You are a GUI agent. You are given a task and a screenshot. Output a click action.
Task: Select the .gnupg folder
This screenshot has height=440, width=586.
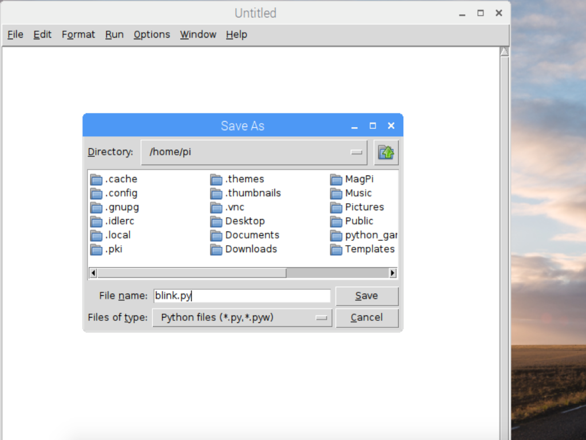[114, 207]
